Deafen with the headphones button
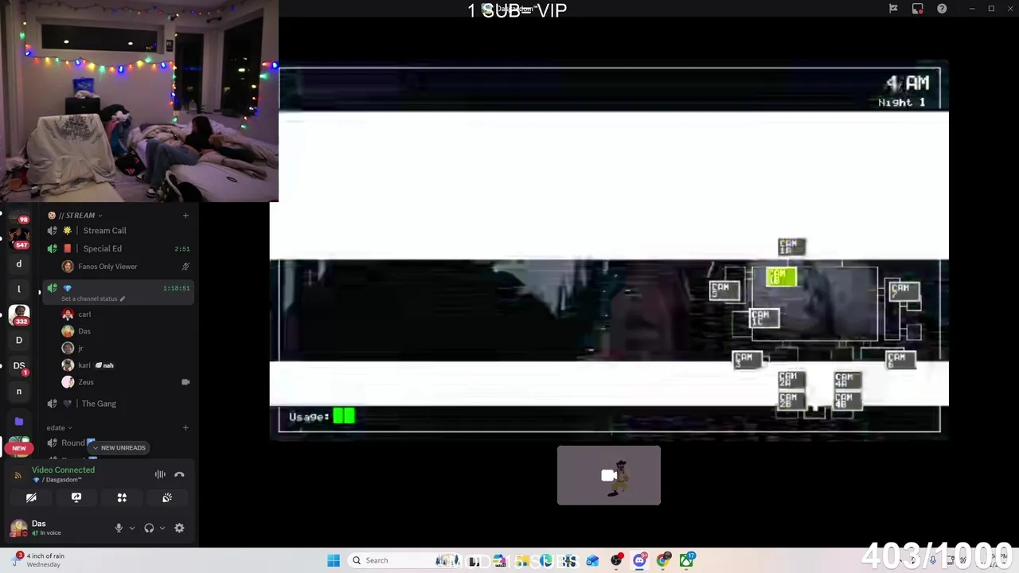This screenshot has height=573, width=1019. click(x=149, y=528)
